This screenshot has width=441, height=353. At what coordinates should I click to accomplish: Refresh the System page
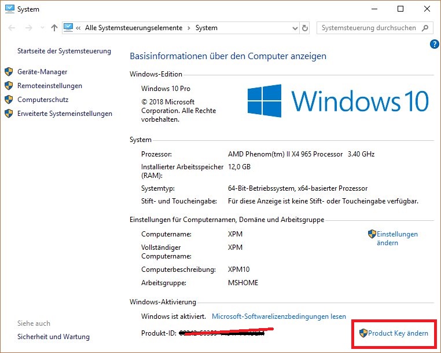click(305, 28)
